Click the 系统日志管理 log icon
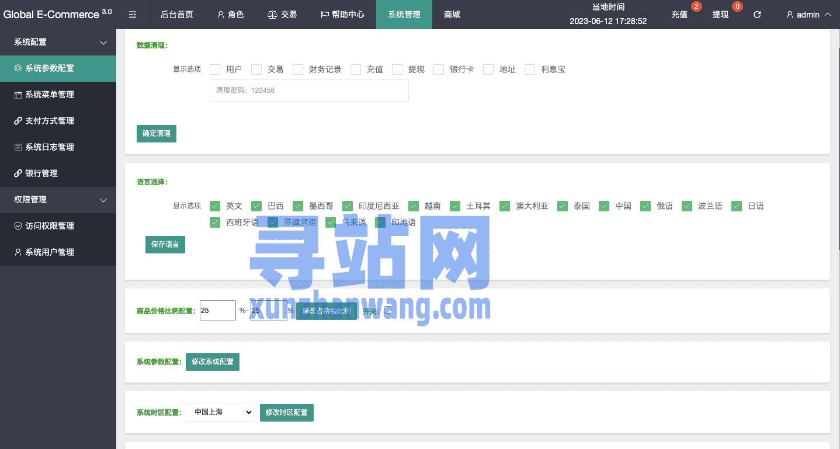 pos(18,147)
